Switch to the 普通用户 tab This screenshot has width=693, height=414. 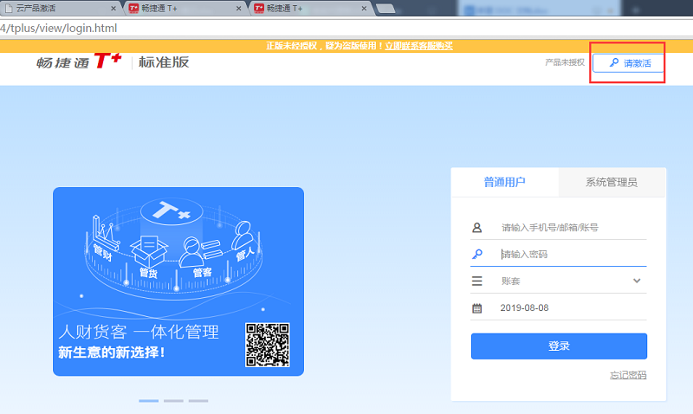tap(505, 182)
